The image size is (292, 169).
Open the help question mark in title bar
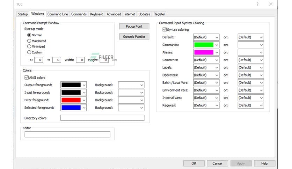point(257,4)
